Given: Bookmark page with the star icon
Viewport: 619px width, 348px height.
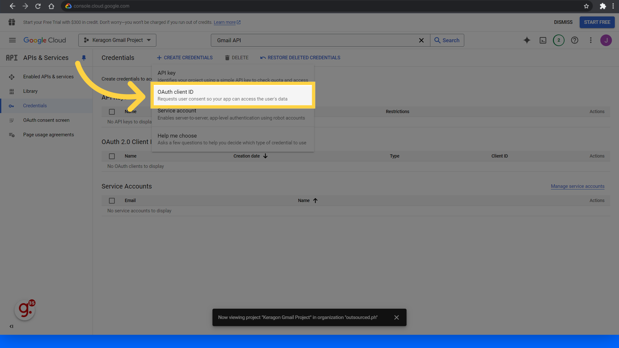Looking at the screenshot, I should pyautogui.click(x=586, y=6).
